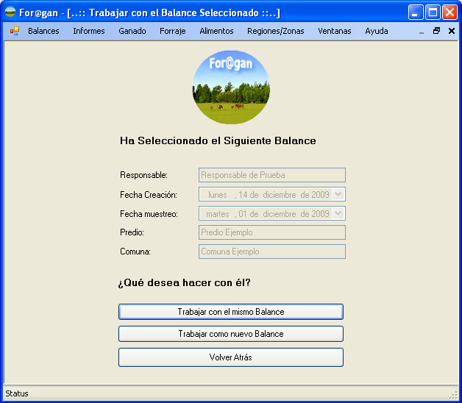Open the Balances menu
Image resolution: width=462 pixels, height=403 pixels.
pos(43,31)
